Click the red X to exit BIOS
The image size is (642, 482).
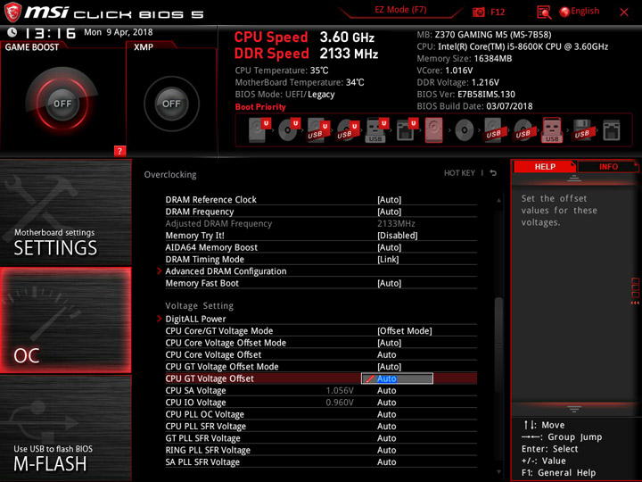(x=624, y=12)
